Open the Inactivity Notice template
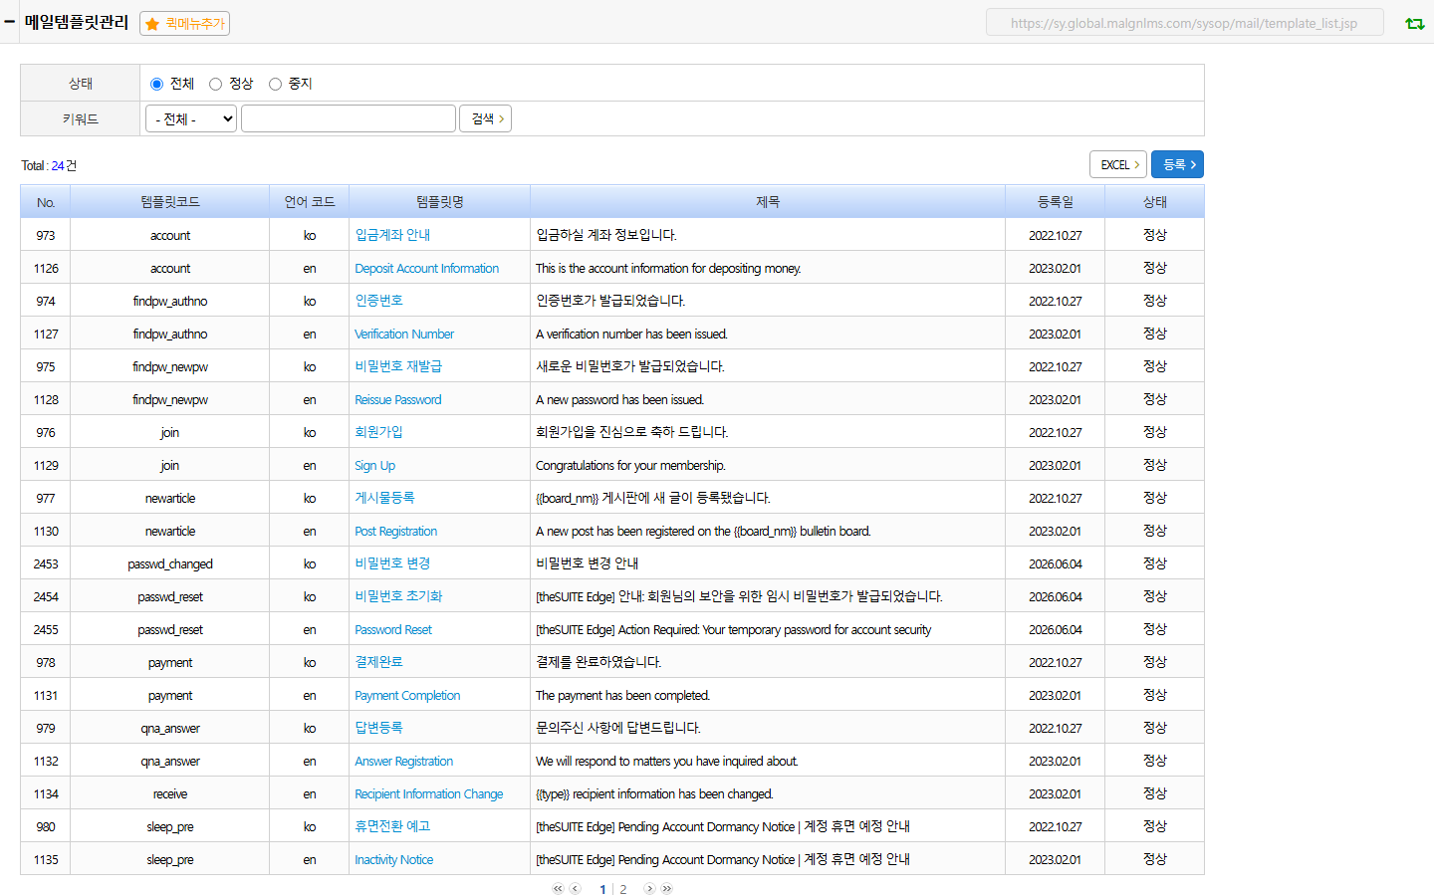This screenshot has width=1434, height=896. (x=394, y=859)
